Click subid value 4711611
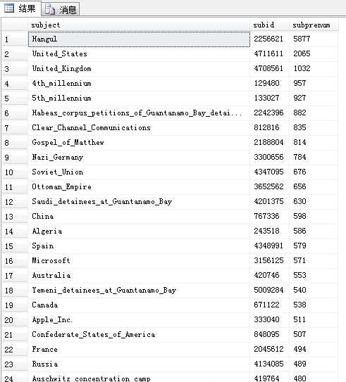Viewport: 346px width, 382px height. click(x=269, y=54)
